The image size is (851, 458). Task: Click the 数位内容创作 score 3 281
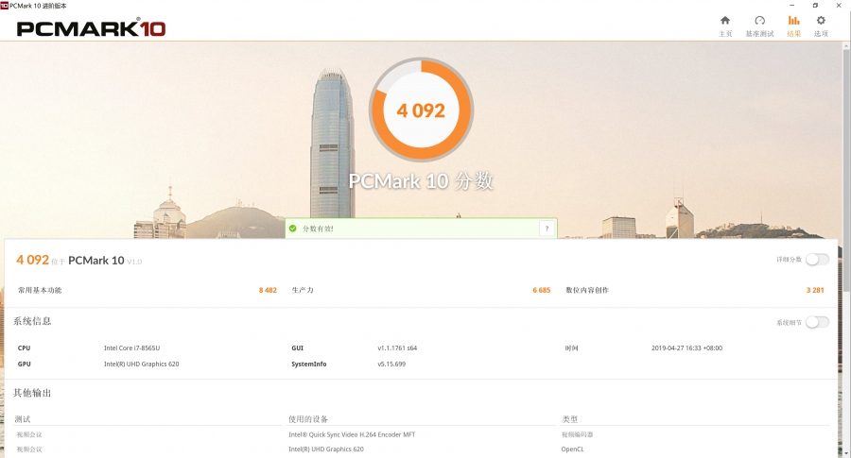pyautogui.click(x=814, y=290)
